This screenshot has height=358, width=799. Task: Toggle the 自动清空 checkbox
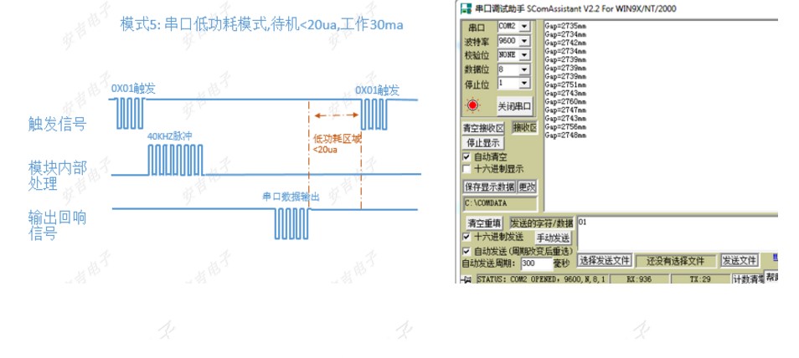(467, 156)
